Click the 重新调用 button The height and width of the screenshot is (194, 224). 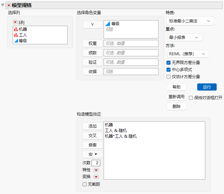tap(177, 96)
